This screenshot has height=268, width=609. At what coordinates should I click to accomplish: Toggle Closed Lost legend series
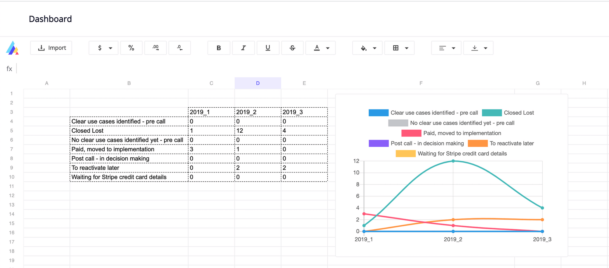508,113
